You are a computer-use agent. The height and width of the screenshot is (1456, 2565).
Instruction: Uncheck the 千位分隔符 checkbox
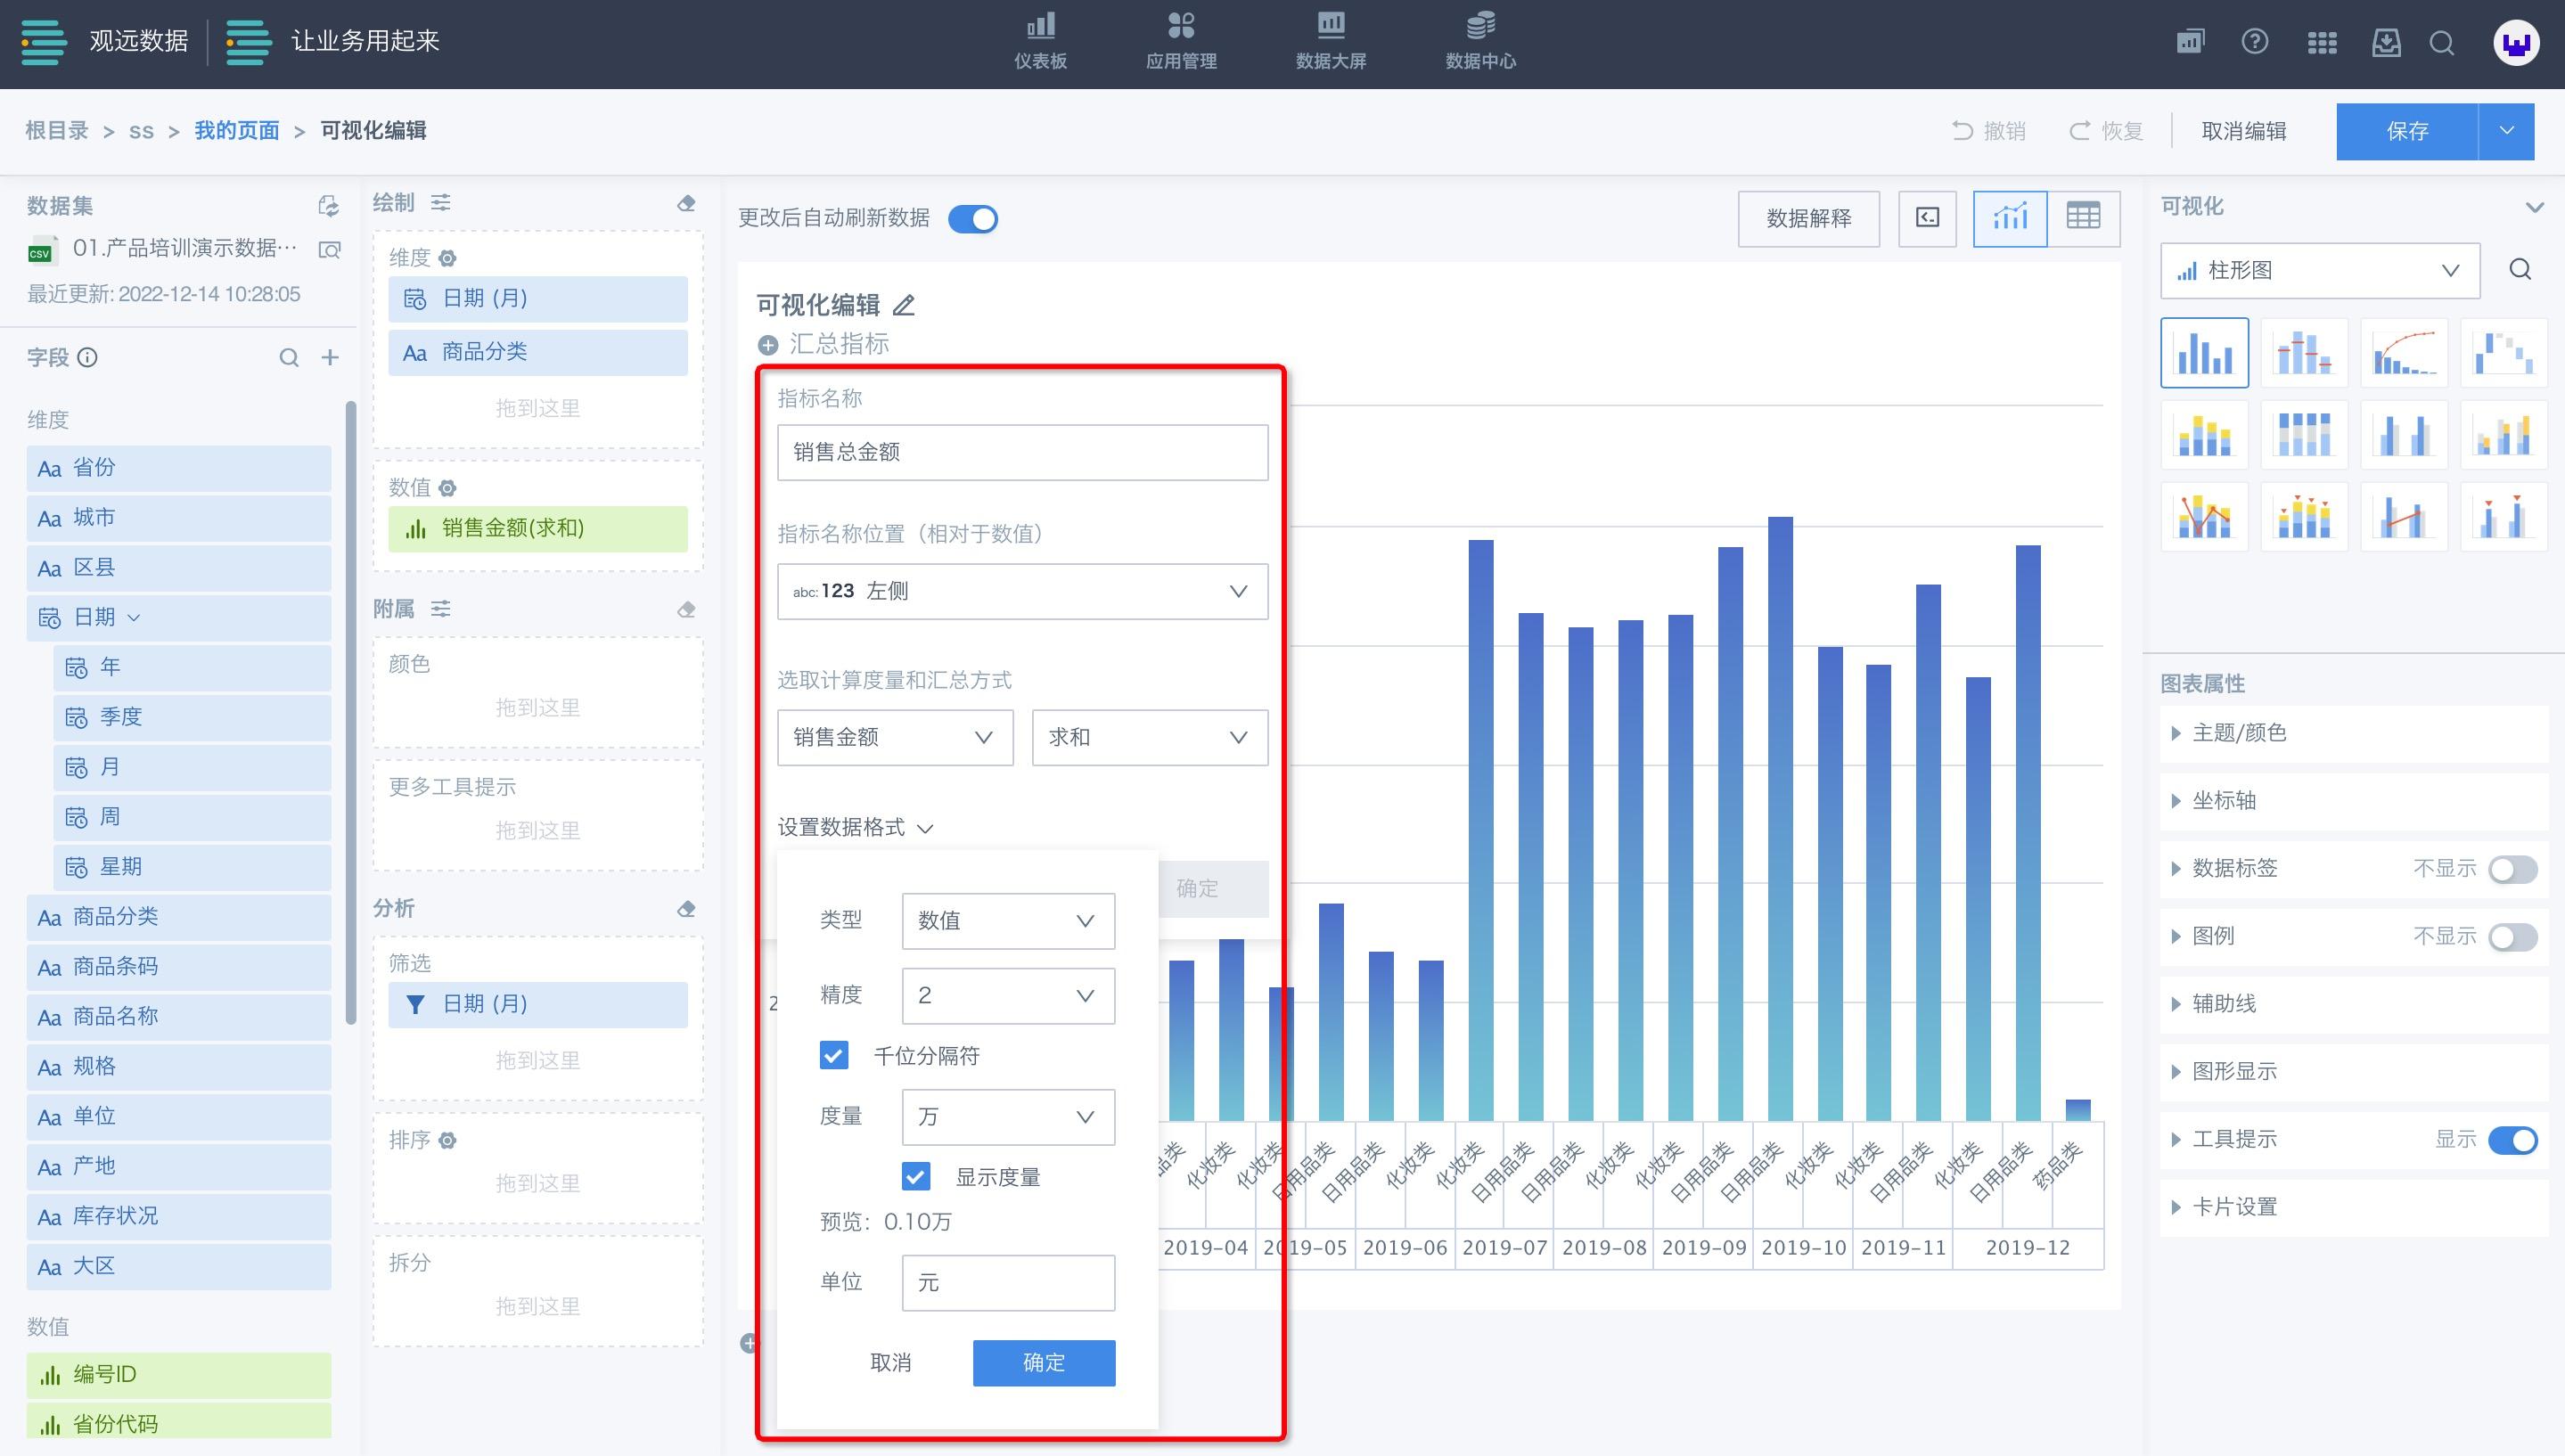point(834,1056)
